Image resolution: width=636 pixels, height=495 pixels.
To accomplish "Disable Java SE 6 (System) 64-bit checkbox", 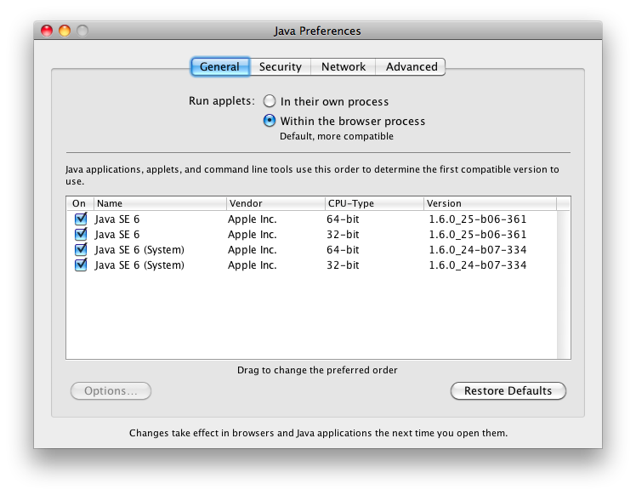I will point(81,249).
